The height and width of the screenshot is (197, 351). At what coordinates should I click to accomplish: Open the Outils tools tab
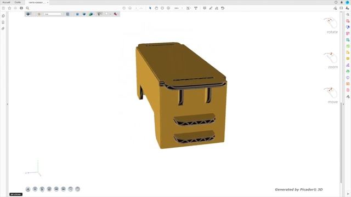point(18,2)
